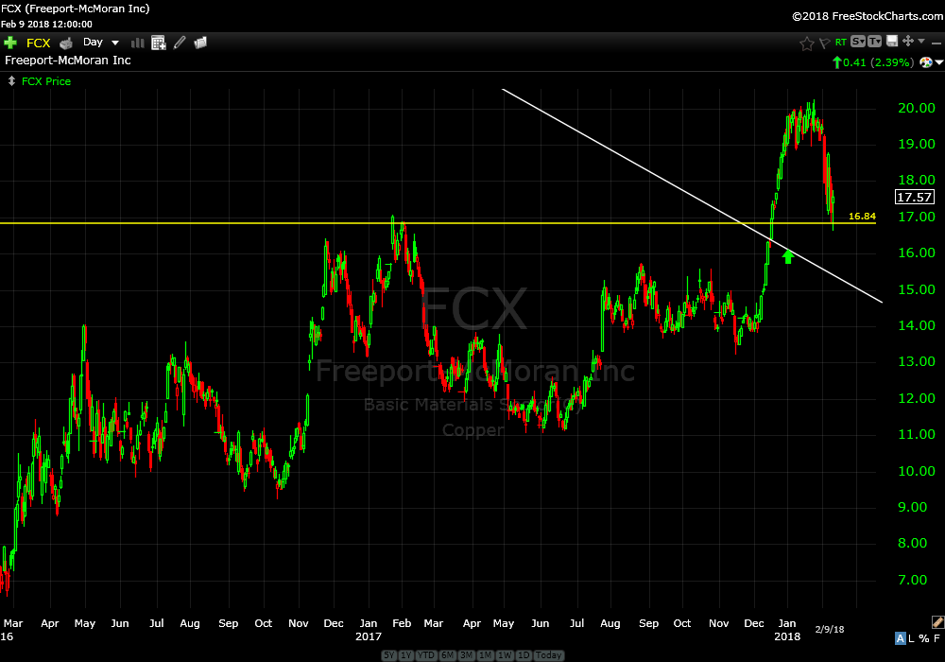Image resolution: width=945 pixels, height=662 pixels.
Task: Click the star favorite icon
Action: (x=806, y=43)
